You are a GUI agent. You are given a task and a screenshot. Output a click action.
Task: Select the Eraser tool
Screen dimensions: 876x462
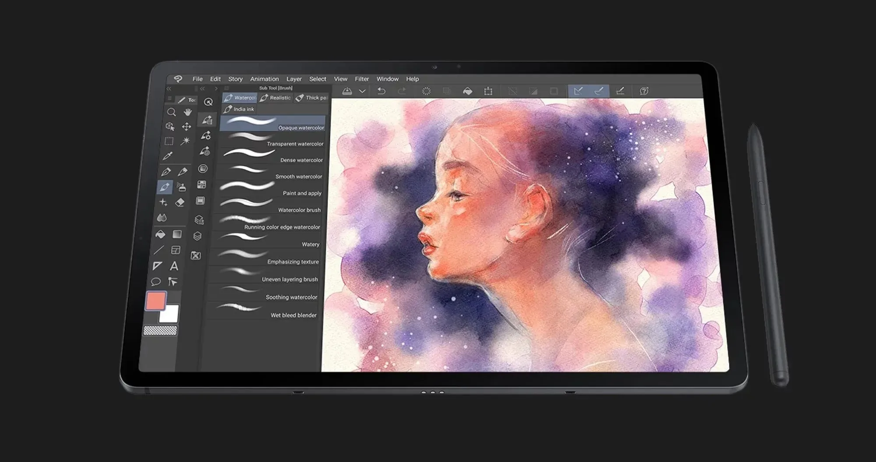180,202
